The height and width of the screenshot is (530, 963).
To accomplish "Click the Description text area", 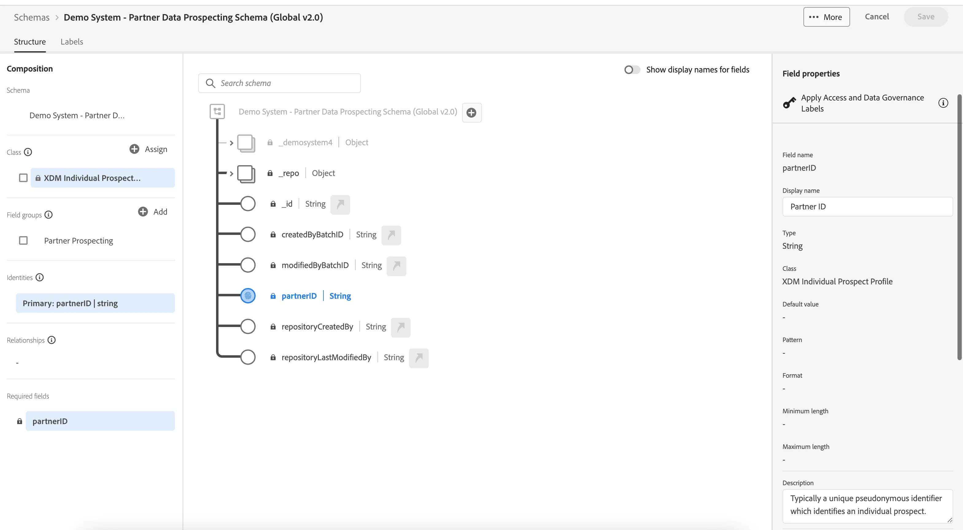I will point(867,506).
